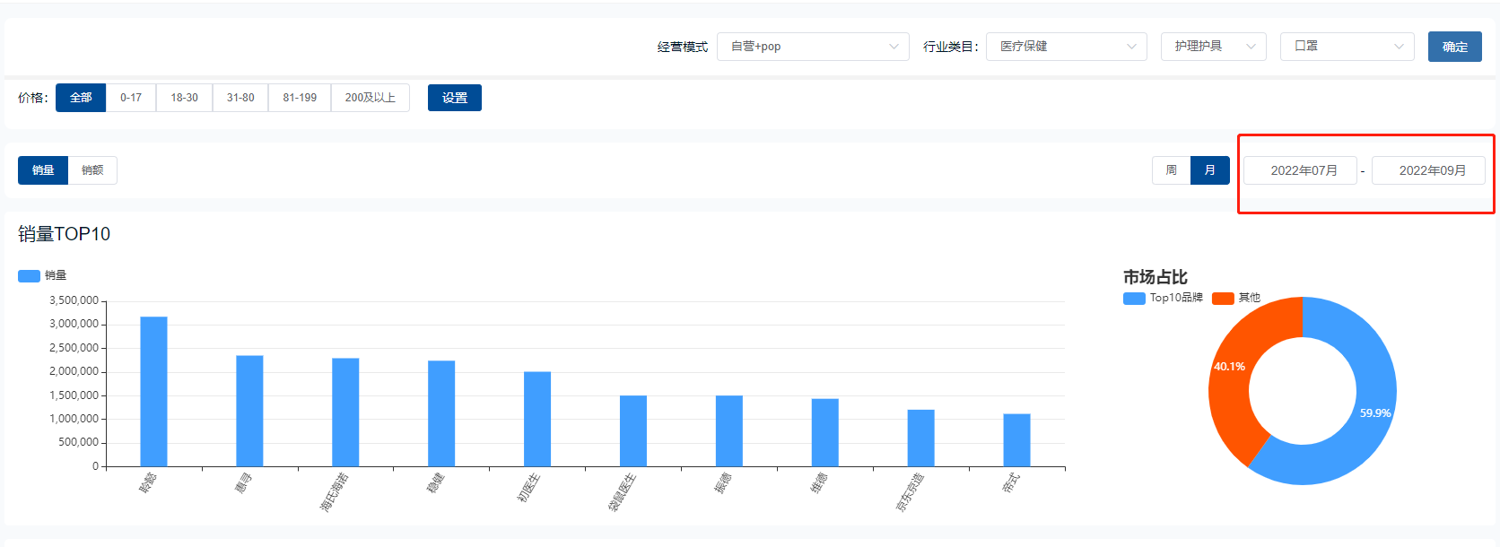This screenshot has width=1500, height=547.
Task: Click the 500,000 axis label
Action: coord(79,442)
